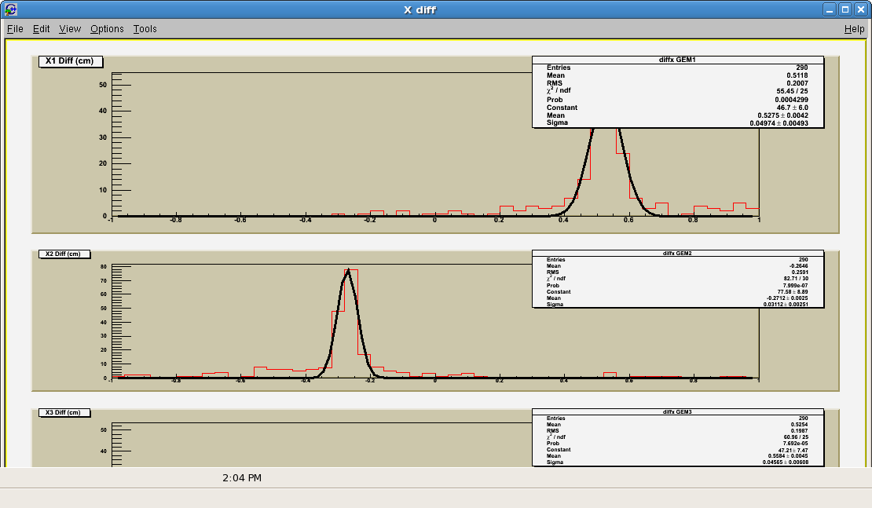Image resolution: width=872 pixels, height=508 pixels.
Task: Click the Mean 0.5254 row in GEM3 stats
Action: pos(677,425)
